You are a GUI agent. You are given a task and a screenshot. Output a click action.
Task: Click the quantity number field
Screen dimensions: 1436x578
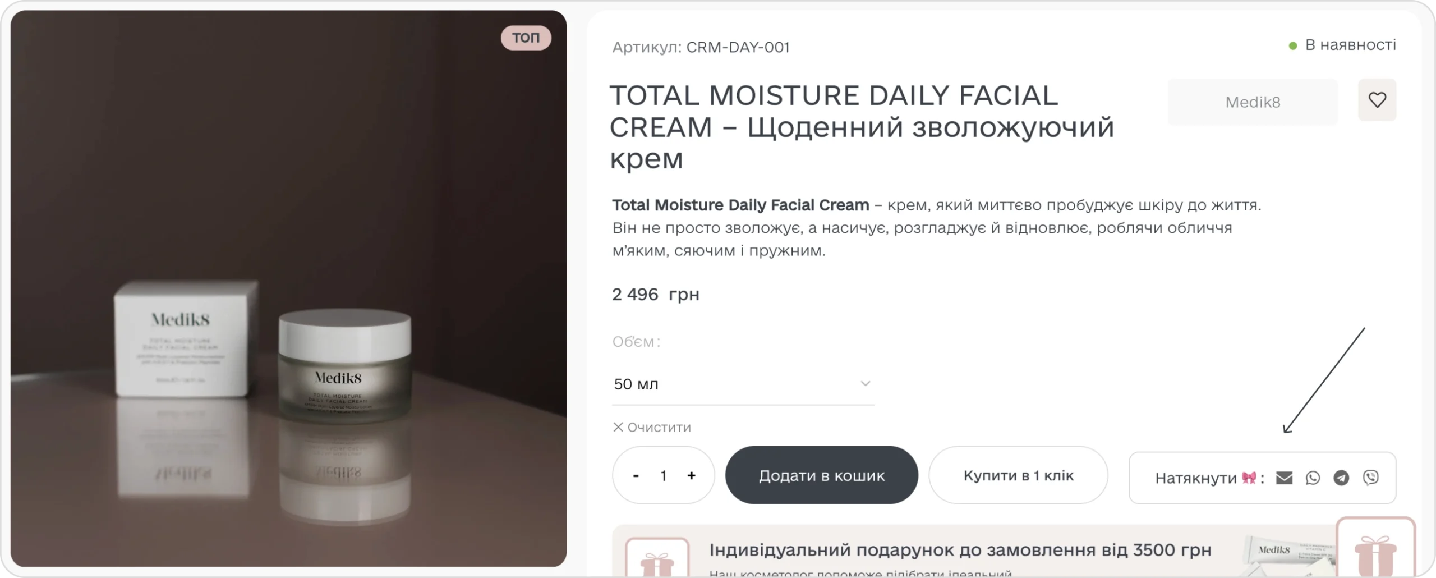(x=664, y=476)
